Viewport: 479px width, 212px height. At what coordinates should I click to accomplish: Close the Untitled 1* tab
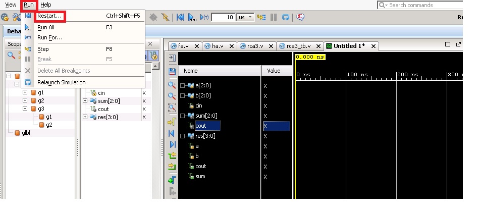(x=374, y=46)
